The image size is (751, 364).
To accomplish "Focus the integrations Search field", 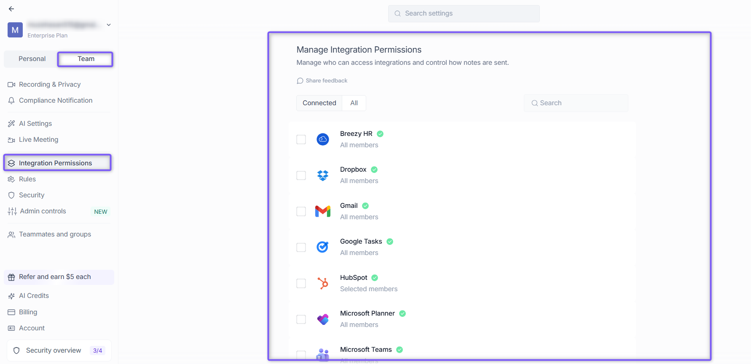I will [x=576, y=103].
